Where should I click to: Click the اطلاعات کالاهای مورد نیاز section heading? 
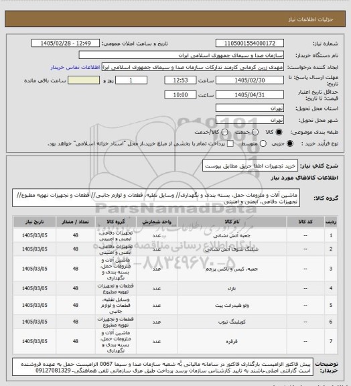[x=304, y=178]
